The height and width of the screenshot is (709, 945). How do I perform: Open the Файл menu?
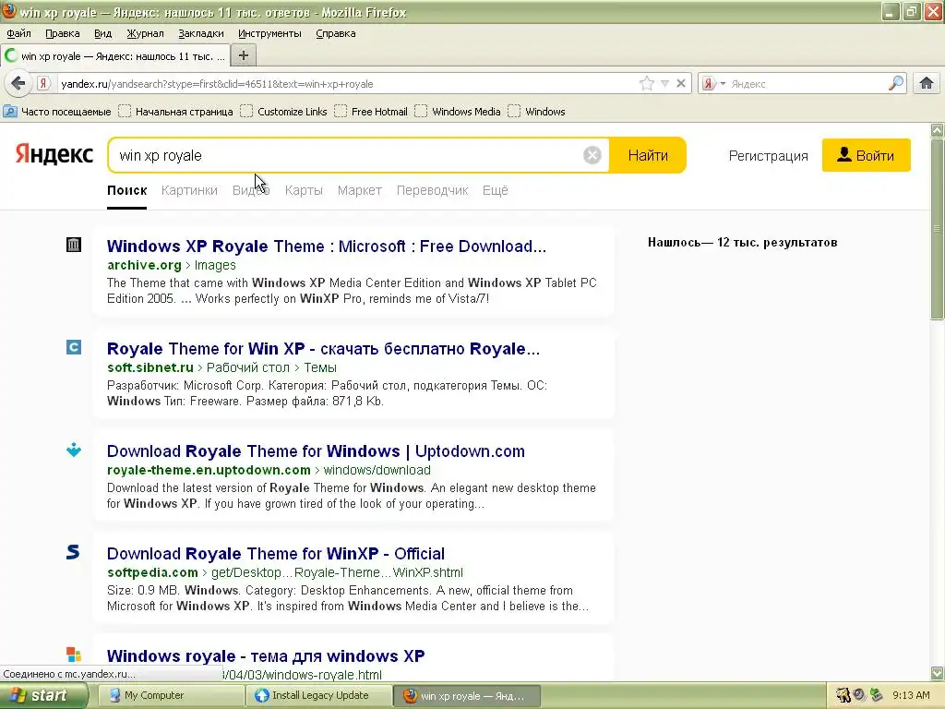(18, 33)
